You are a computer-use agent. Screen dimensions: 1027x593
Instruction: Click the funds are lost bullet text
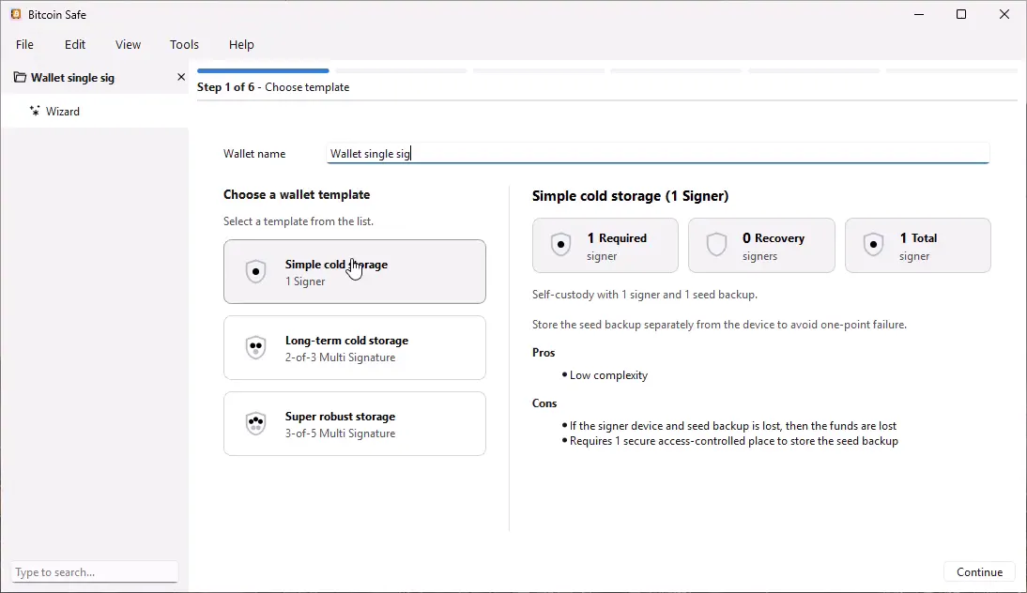733,425
